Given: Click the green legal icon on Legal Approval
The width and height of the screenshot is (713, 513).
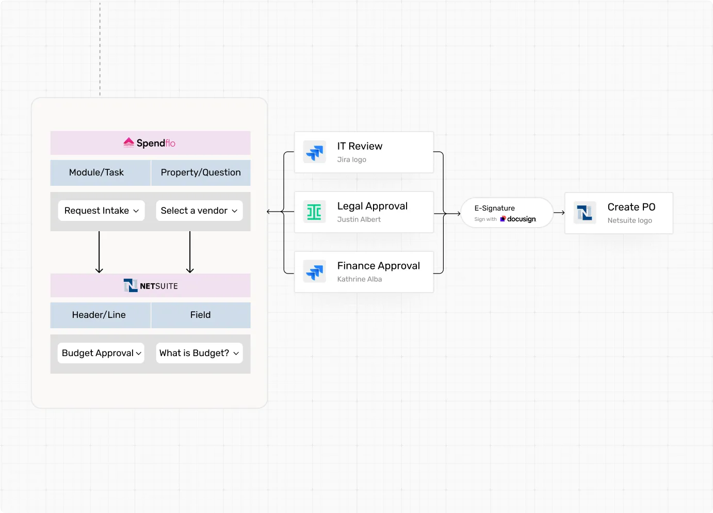Looking at the screenshot, I should pyautogui.click(x=314, y=212).
